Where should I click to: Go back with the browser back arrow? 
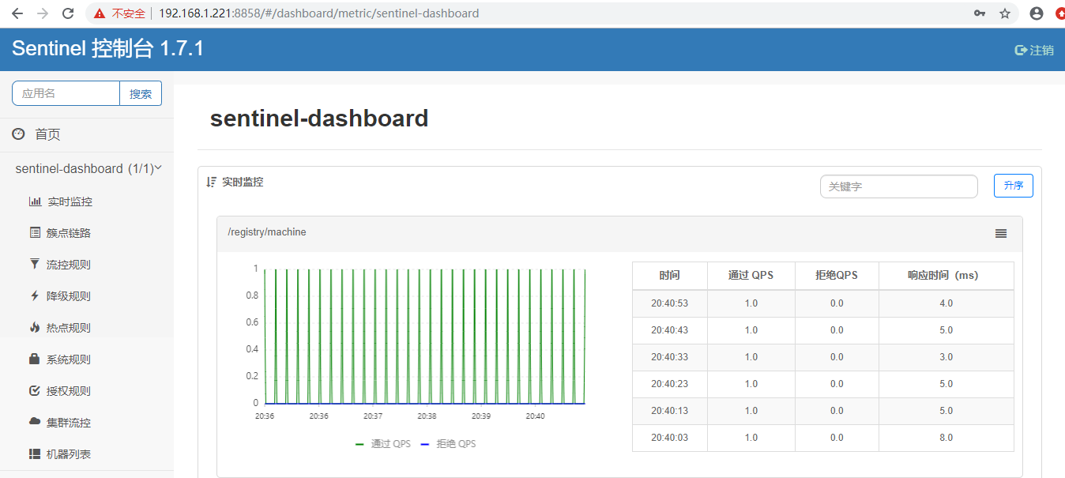coord(17,13)
